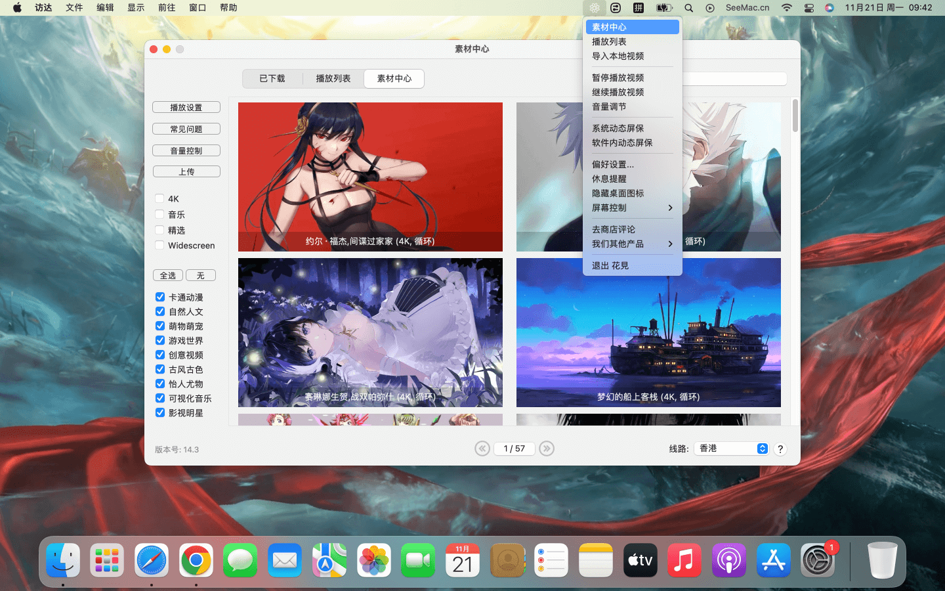The image size is (945, 591).
Task: Toggle the Widescreen filter checkbox
Action: click(159, 245)
